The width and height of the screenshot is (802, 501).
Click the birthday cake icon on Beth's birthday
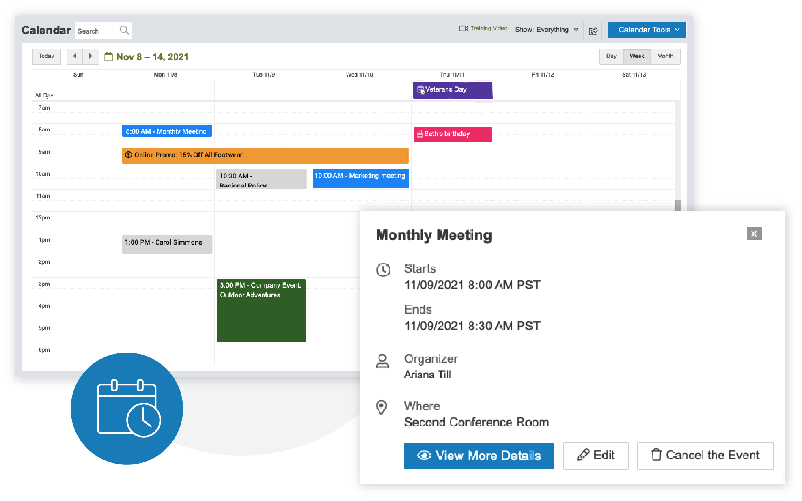(420, 134)
